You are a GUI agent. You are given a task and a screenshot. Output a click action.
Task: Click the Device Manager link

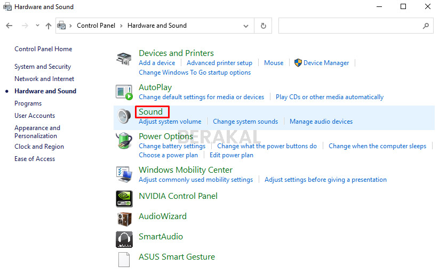click(326, 63)
